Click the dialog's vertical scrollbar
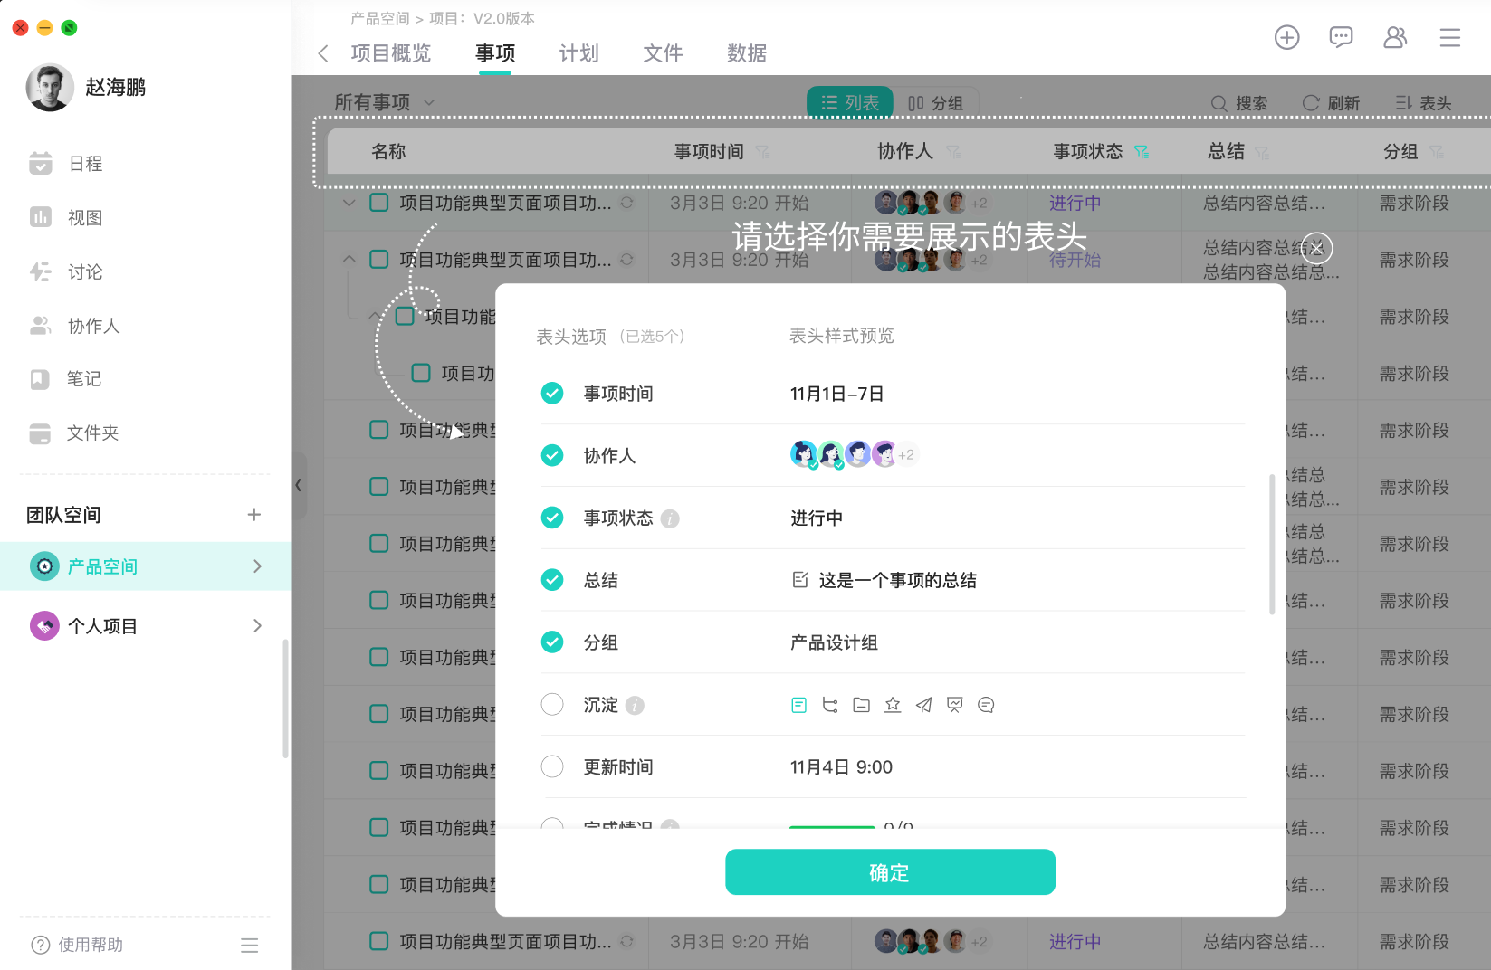The image size is (1491, 970). point(1272,543)
